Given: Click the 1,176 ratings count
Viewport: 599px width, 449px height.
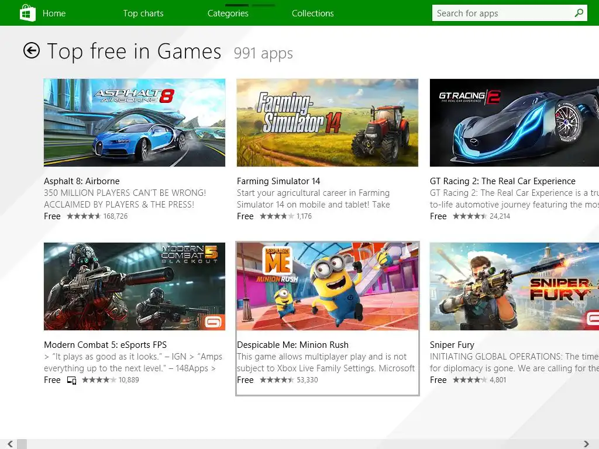Looking at the screenshot, I should tap(304, 216).
